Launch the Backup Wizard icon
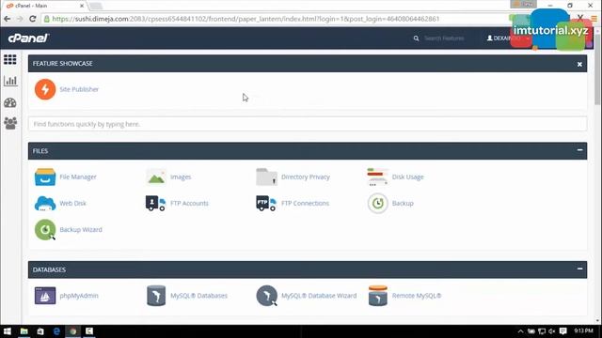Image resolution: width=602 pixels, height=338 pixels. click(45, 229)
